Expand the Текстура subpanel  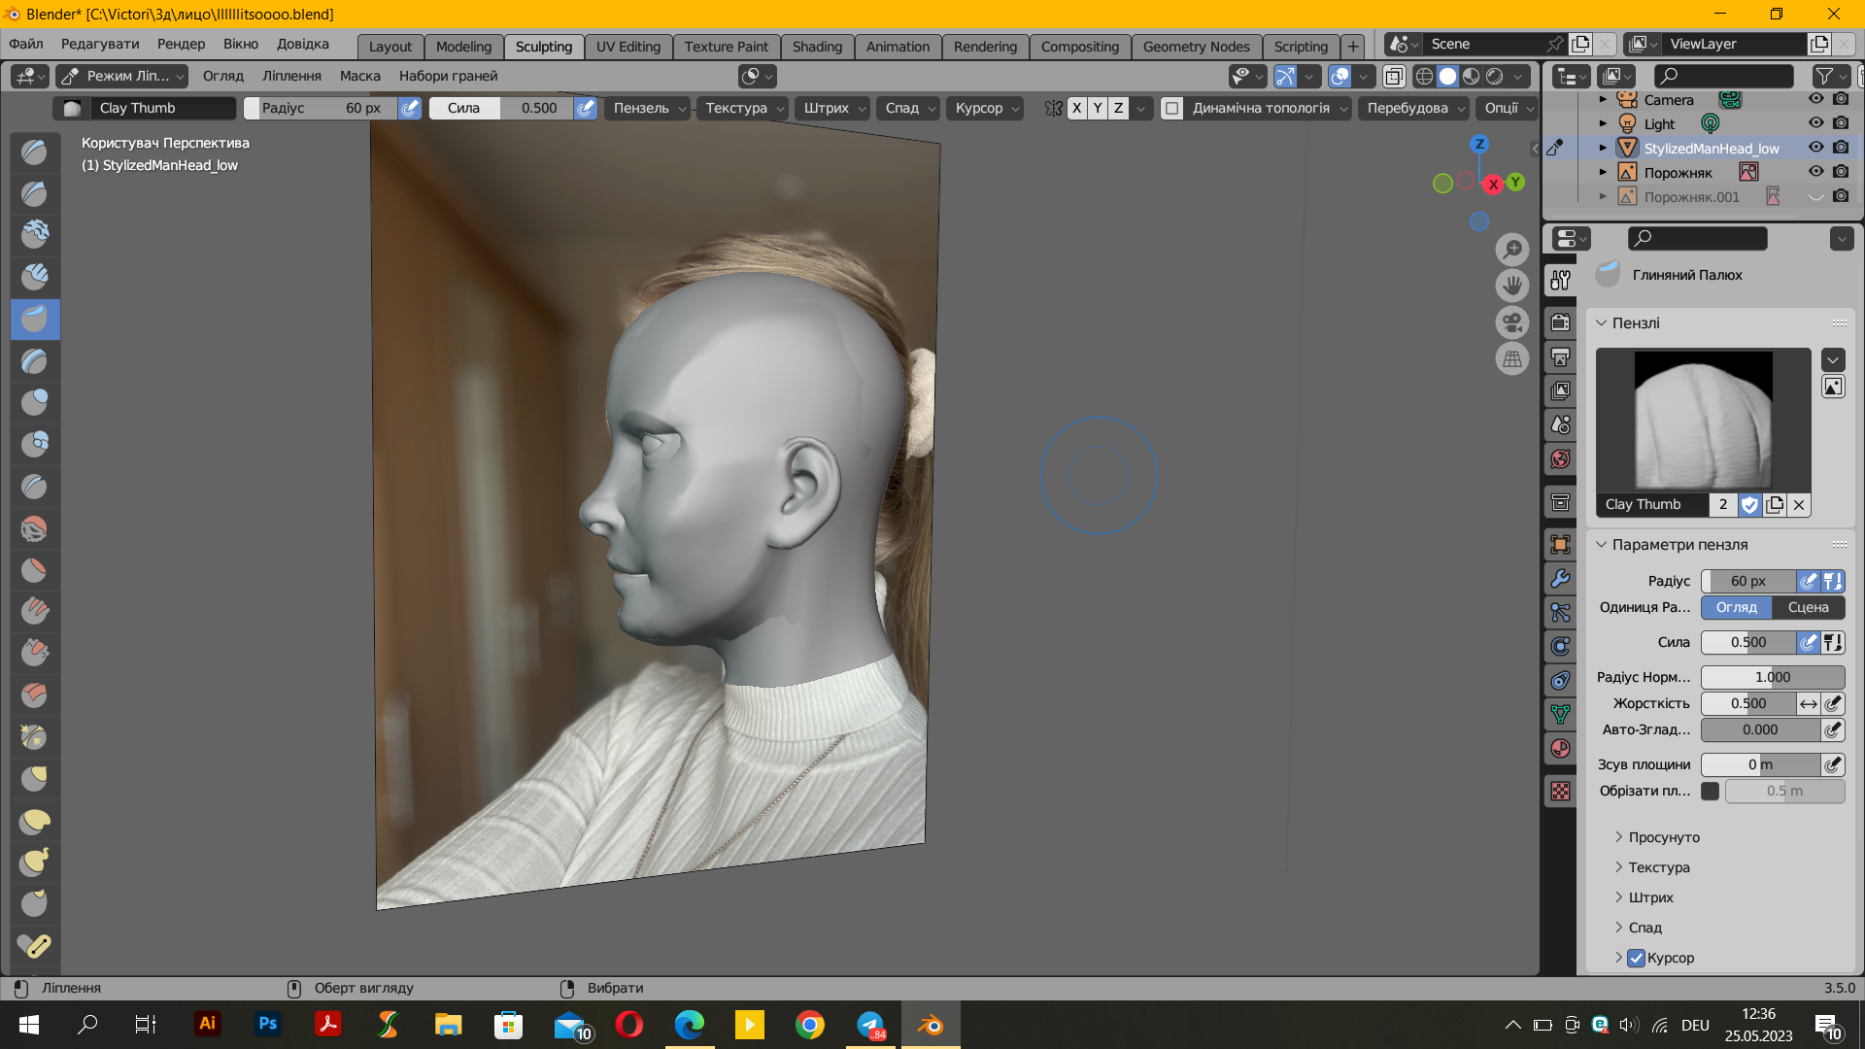click(1659, 867)
